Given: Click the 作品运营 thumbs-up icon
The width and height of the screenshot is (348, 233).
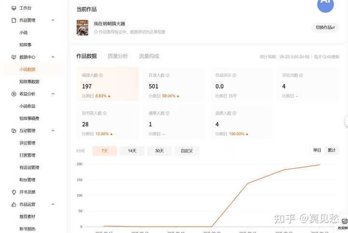Looking at the screenshot, I should coord(14,204).
